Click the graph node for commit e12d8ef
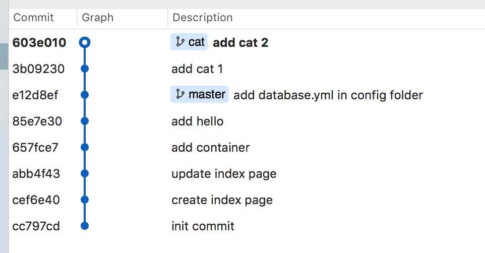The image size is (485, 253). 85,95
